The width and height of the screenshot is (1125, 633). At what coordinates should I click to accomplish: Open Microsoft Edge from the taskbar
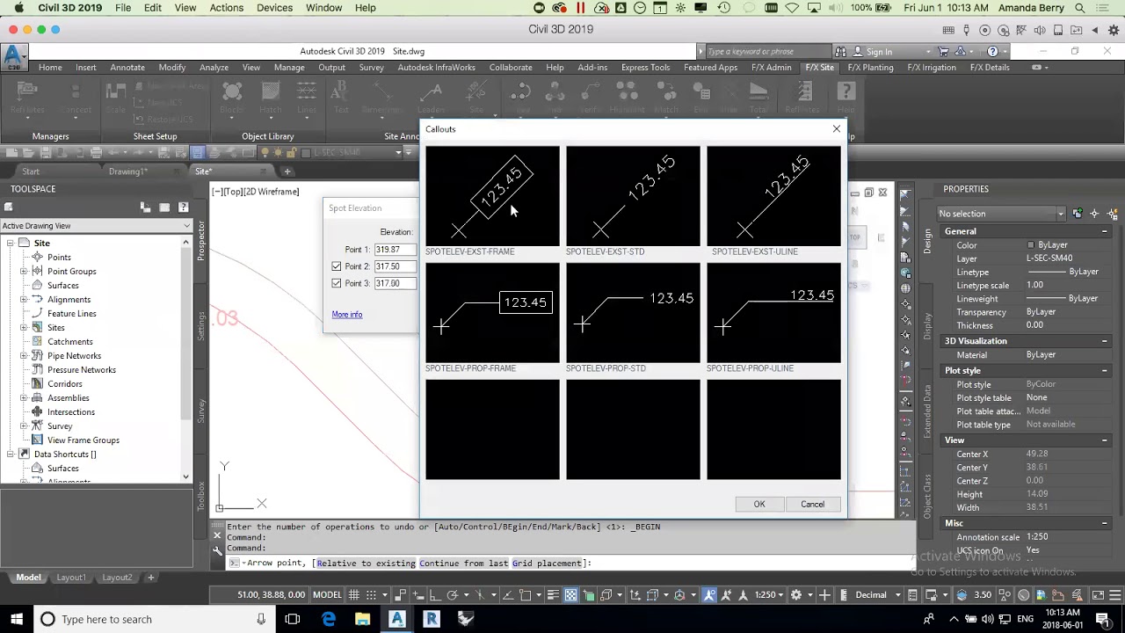pos(329,619)
